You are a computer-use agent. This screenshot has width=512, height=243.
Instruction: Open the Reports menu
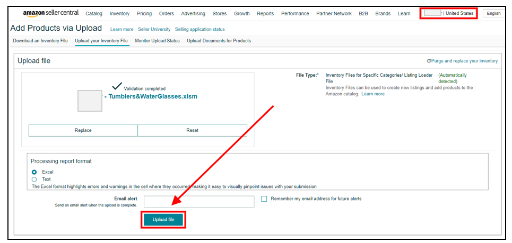265,13
